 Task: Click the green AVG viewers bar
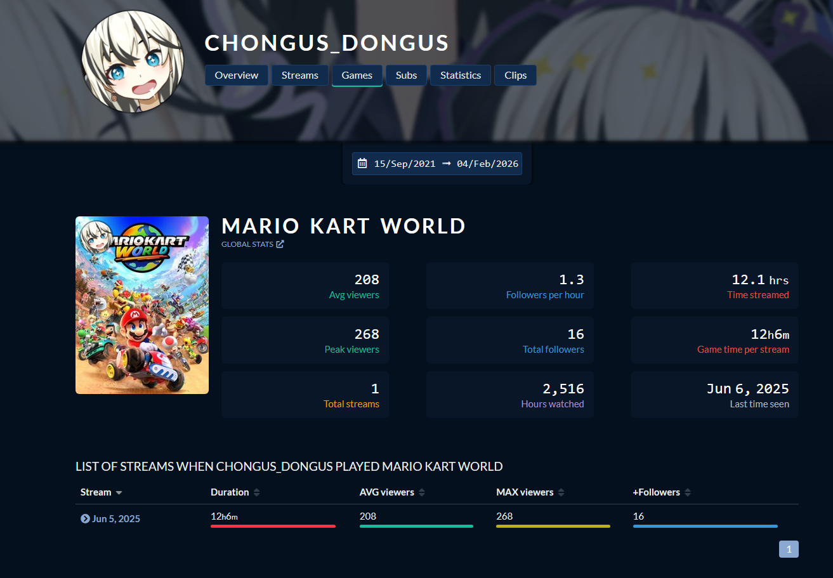click(416, 526)
